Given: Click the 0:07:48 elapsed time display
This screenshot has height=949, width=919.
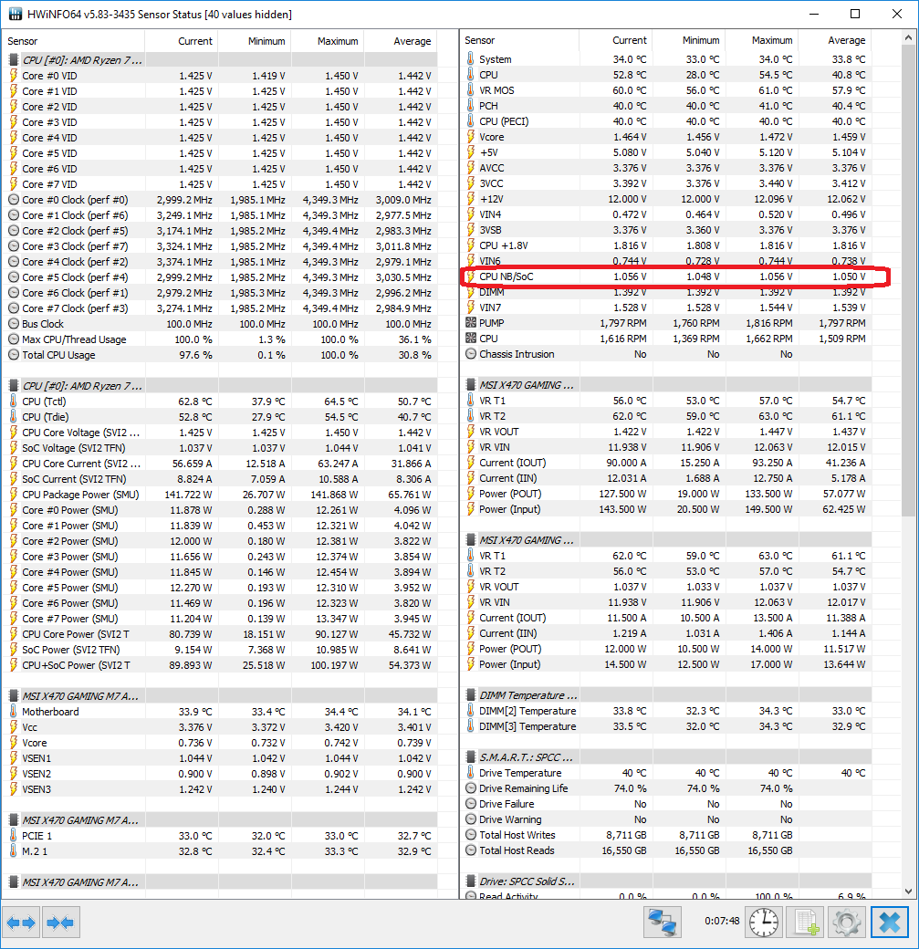Looking at the screenshot, I should click(722, 921).
